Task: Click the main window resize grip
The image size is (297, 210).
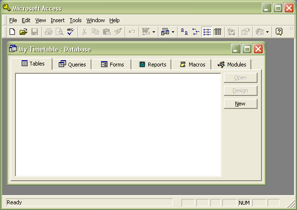Action: point(291,204)
